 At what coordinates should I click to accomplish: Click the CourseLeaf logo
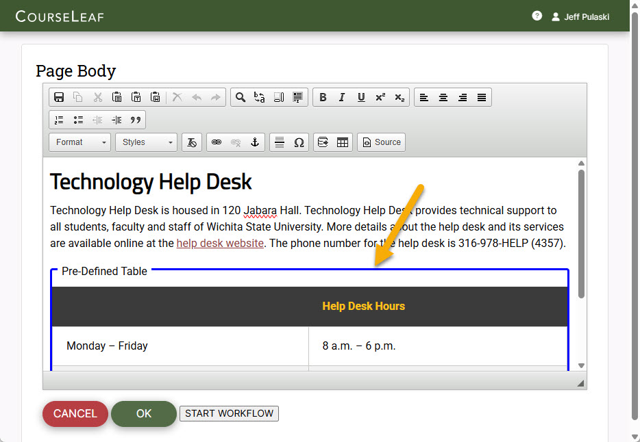pyautogui.click(x=60, y=16)
